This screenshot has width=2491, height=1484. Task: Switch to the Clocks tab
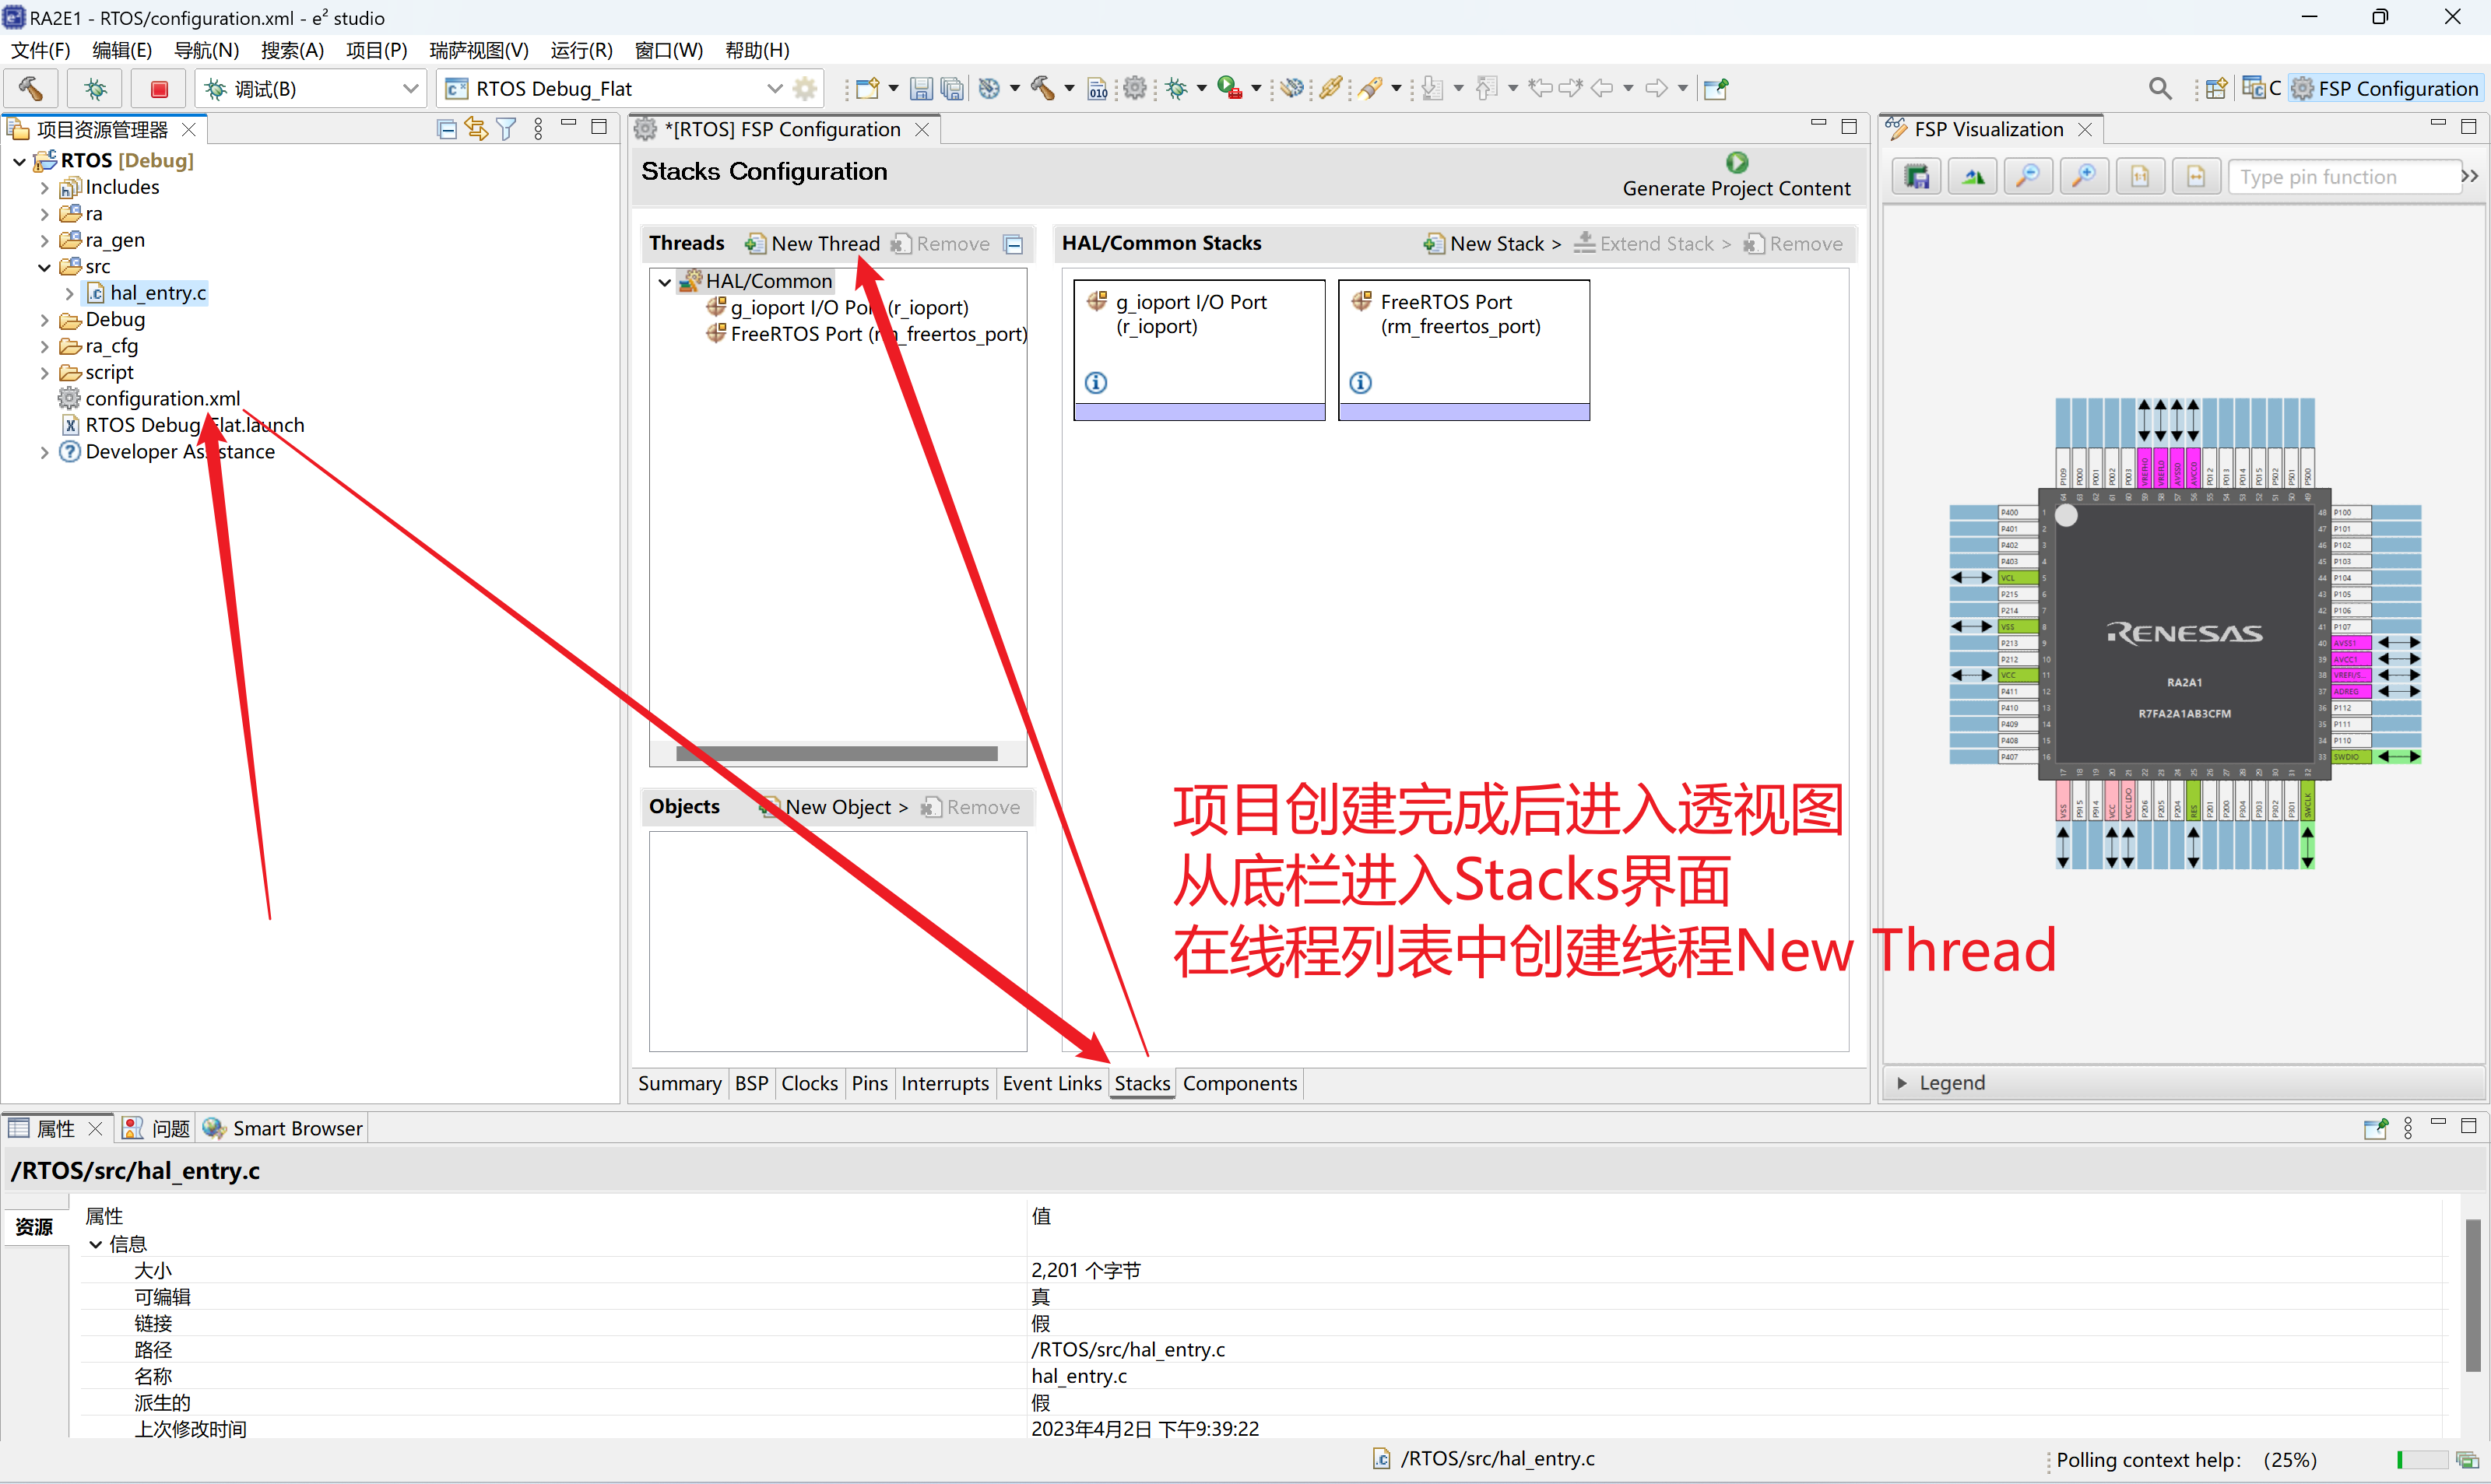[x=810, y=1083]
